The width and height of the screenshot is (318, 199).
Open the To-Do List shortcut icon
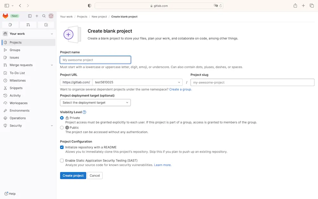pyautogui.click(x=46, y=24)
